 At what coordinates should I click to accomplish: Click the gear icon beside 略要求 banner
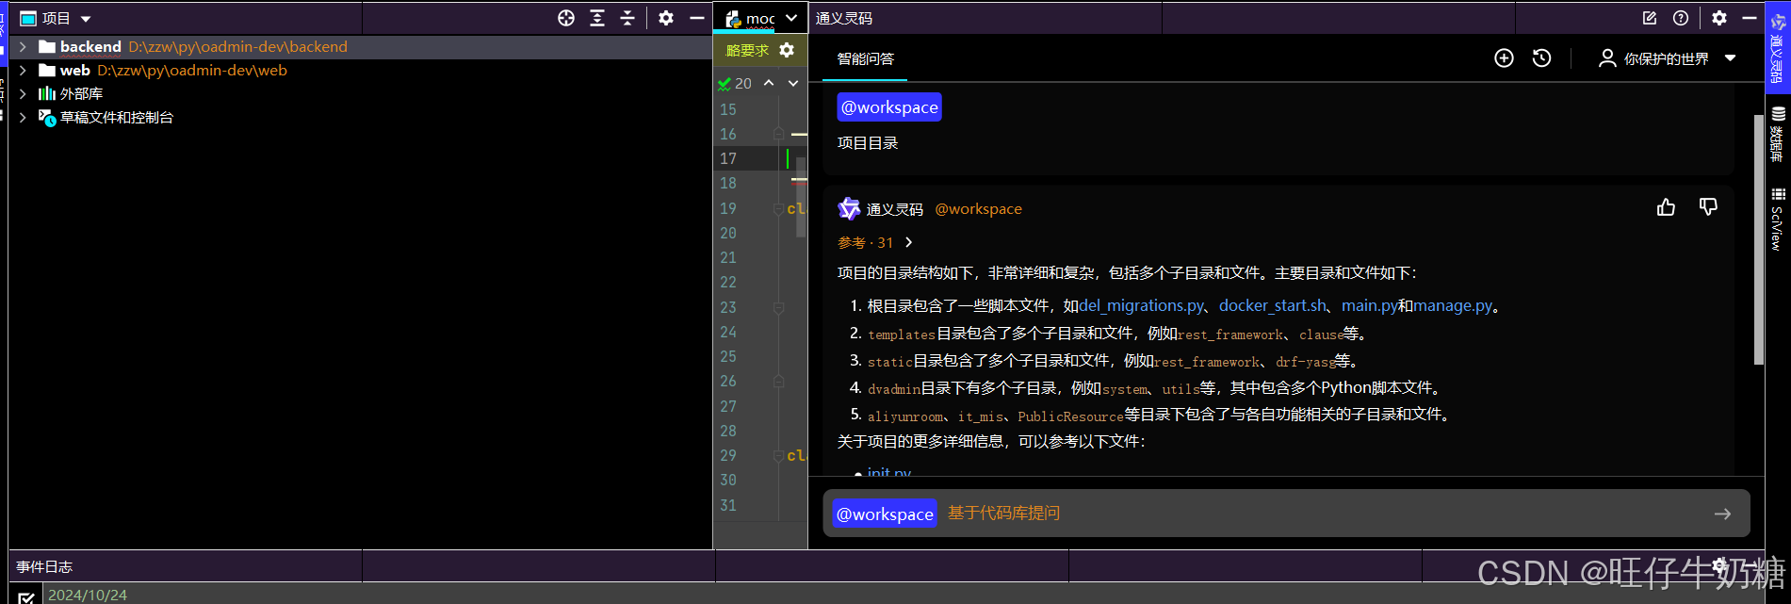click(x=787, y=50)
